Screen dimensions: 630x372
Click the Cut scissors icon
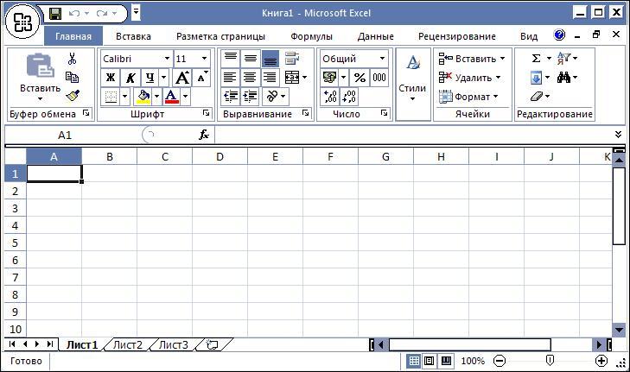pyautogui.click(x=73, y=59)
